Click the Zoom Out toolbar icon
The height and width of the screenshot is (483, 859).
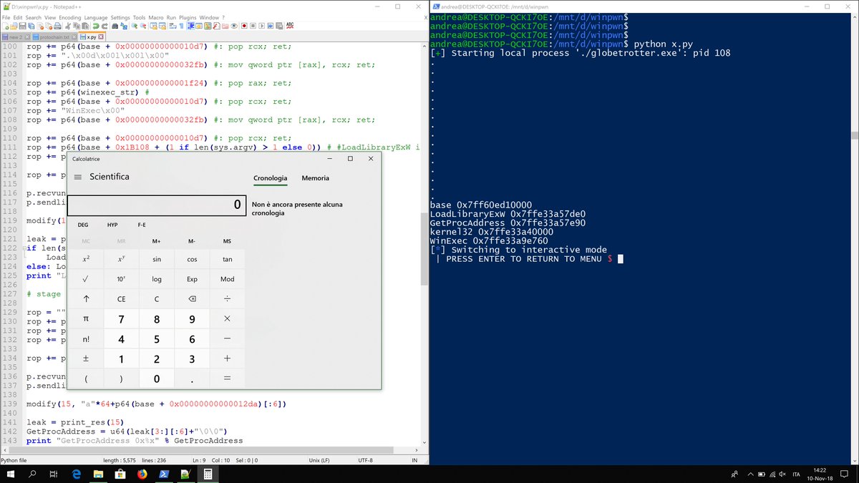click(x=143, y=26)
